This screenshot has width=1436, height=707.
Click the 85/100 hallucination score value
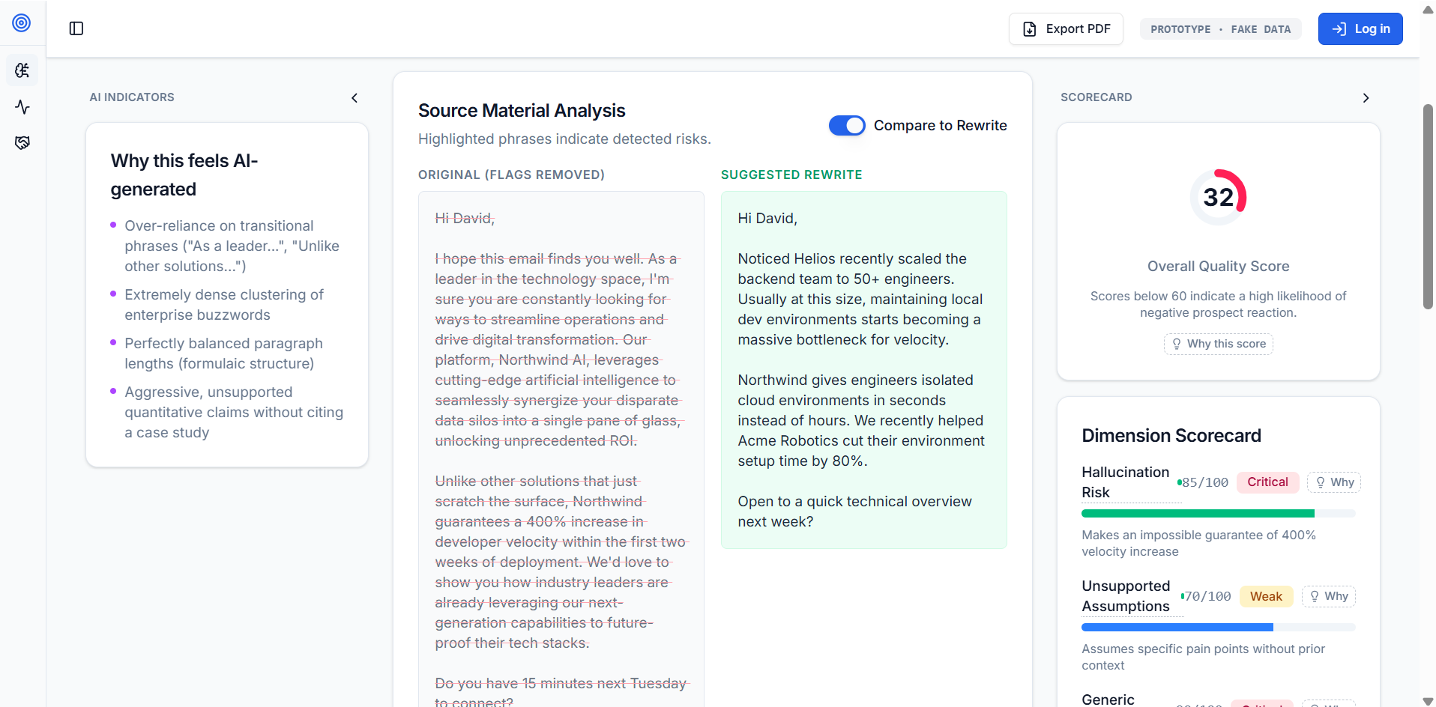pos(1205,483)
